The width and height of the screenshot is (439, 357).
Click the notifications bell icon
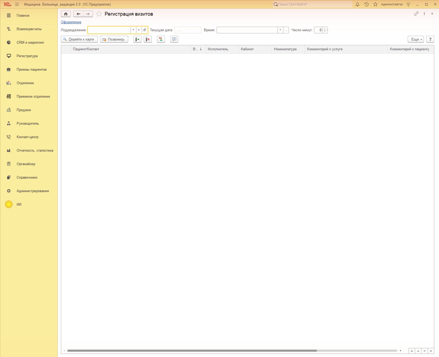[357, 4]
